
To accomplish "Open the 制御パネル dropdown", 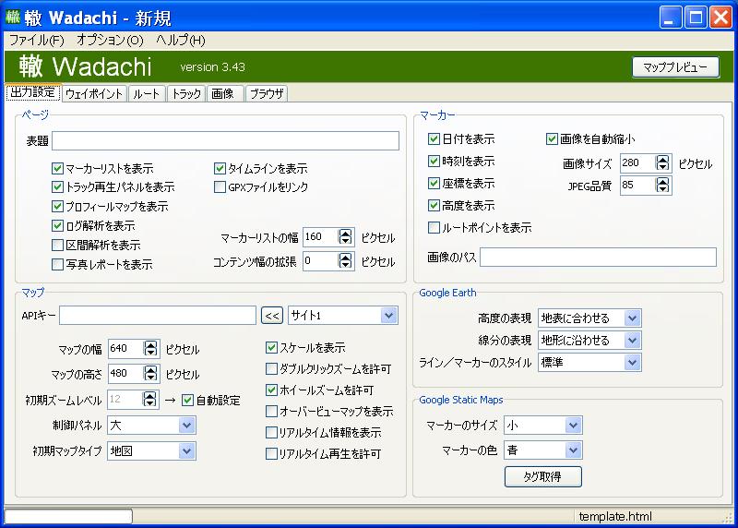I will tap(151, 426).
